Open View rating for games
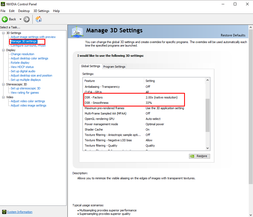Screen dimensions: 253x217 [25, 93]
